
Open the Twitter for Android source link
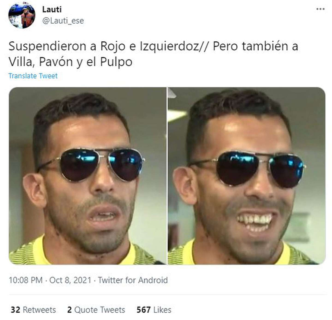[133, 280]
